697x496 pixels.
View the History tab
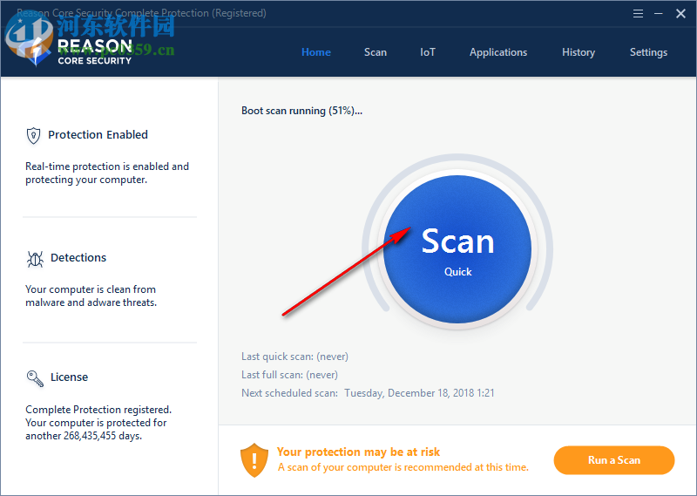click(x=579, y=52)
